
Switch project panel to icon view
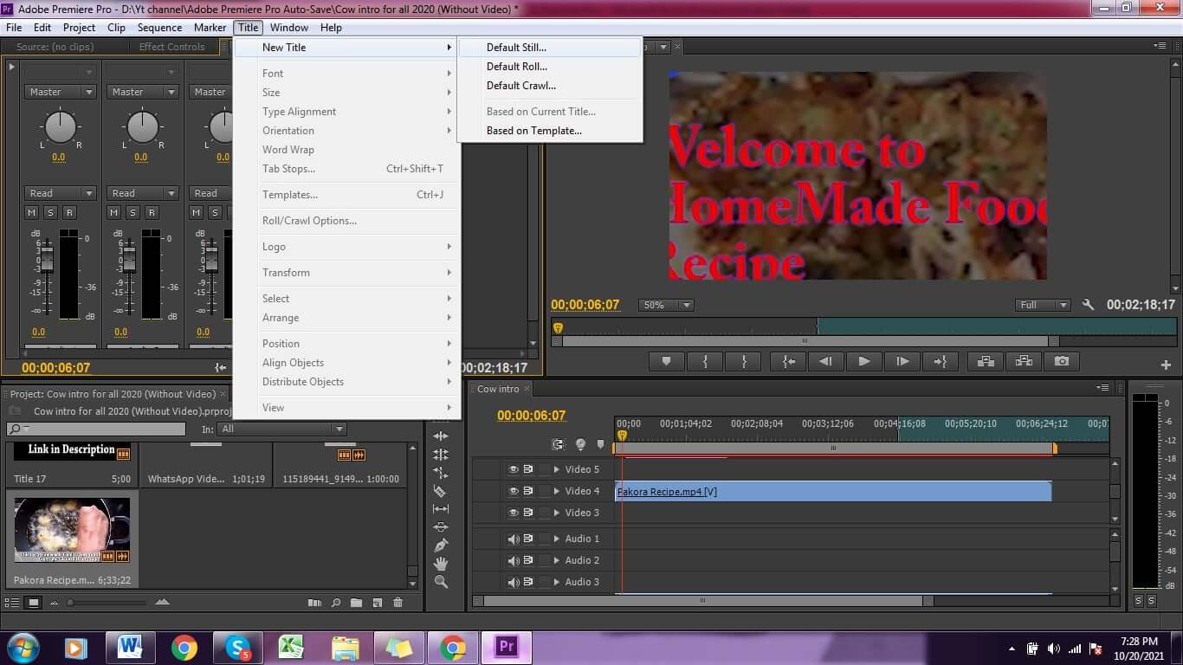(33, 603)
